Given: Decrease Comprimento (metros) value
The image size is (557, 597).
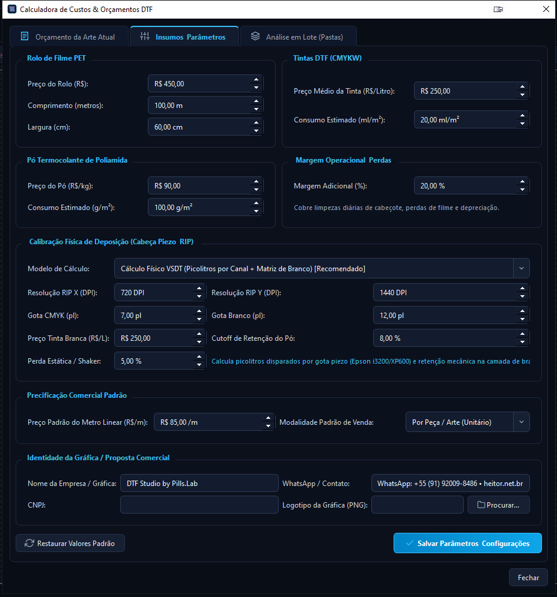Looking at the screenshot, I should [256, 109].
